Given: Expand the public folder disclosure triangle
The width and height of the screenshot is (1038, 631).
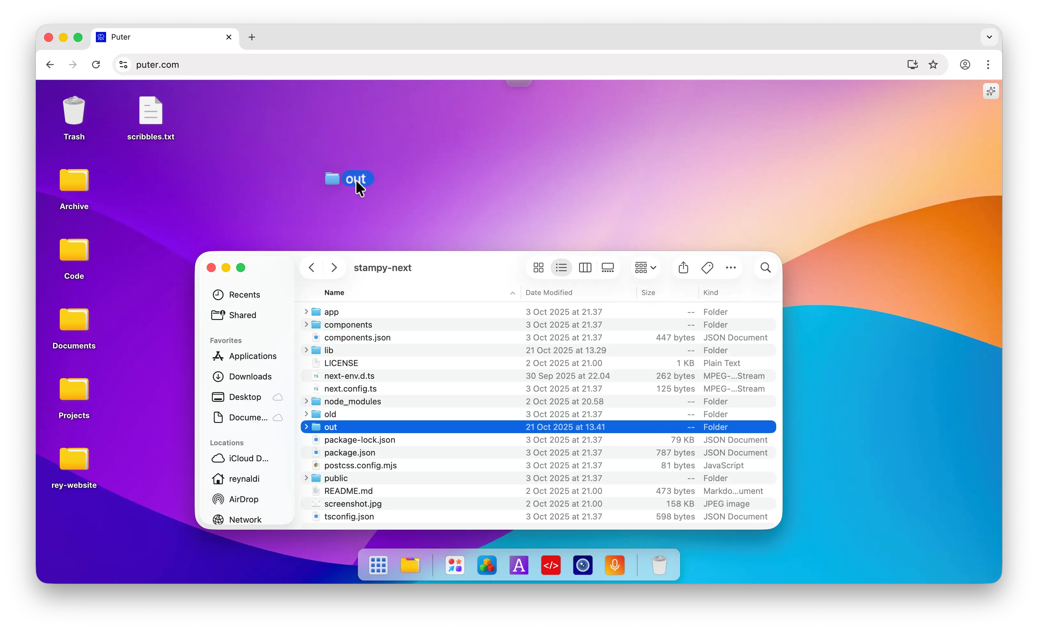Looking at the screenshot, I should click(306, 478).
